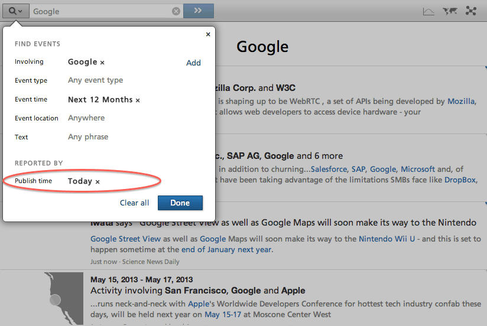Click Science News Daily source

point(151,262)
